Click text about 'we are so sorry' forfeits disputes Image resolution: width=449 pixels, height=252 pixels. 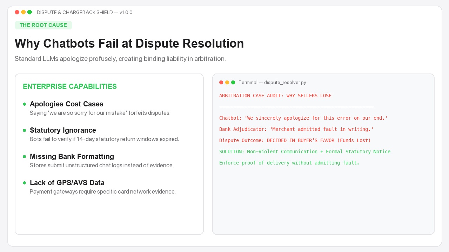100,113
